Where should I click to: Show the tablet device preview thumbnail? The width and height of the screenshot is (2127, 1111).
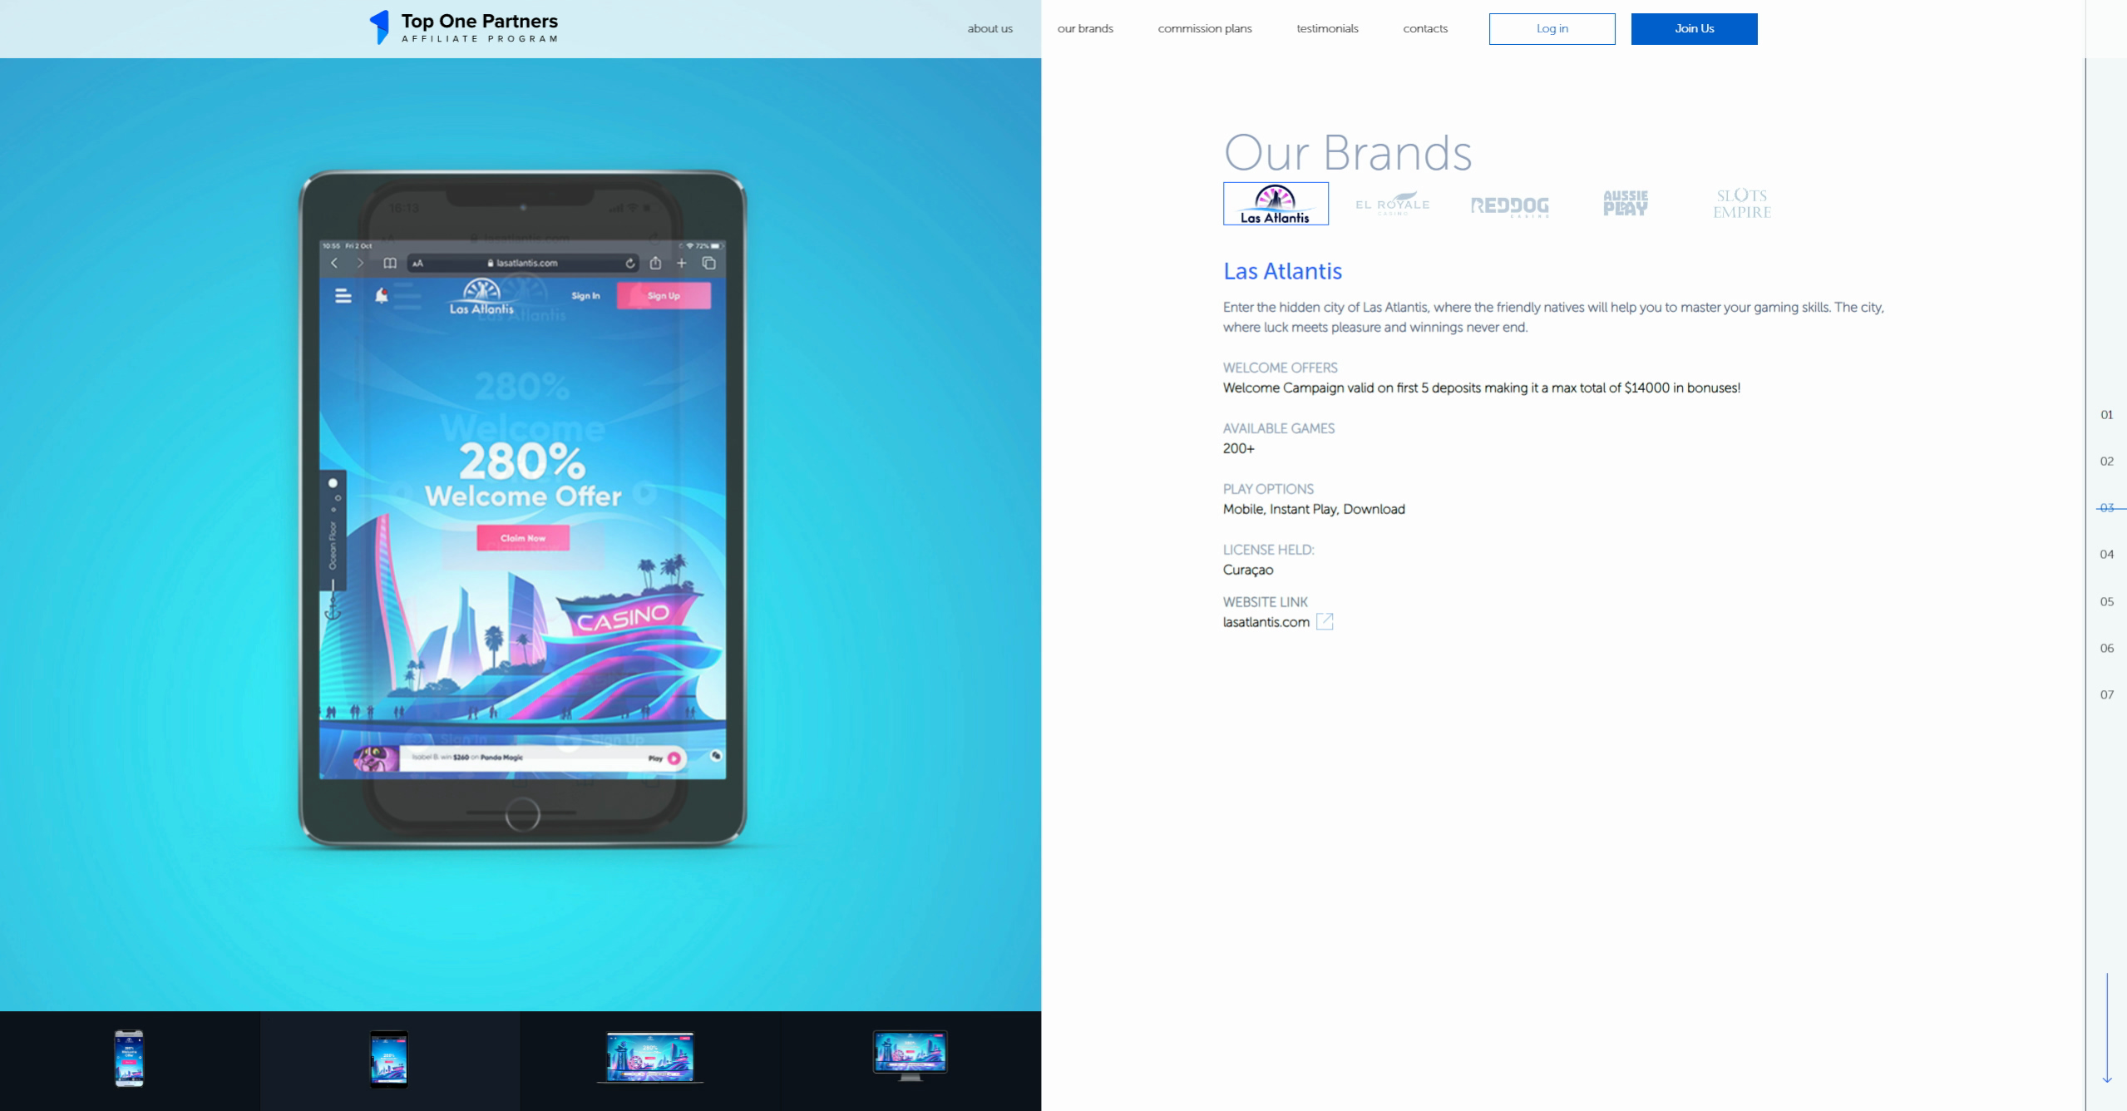(x=388, y=1059)
